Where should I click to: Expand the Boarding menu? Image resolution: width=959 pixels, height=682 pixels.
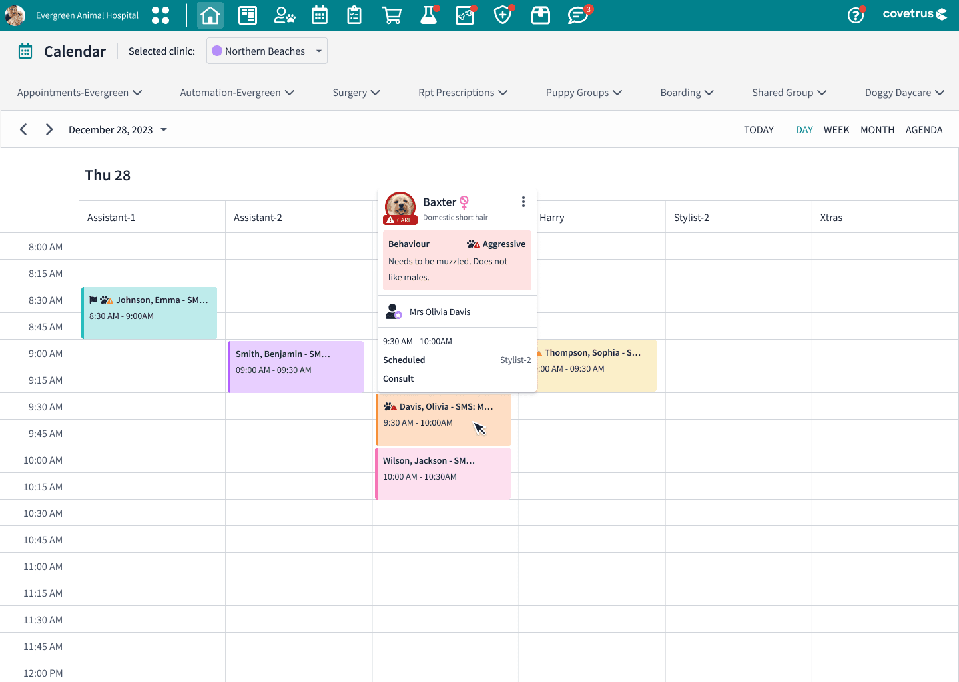[x=687, y=93]
